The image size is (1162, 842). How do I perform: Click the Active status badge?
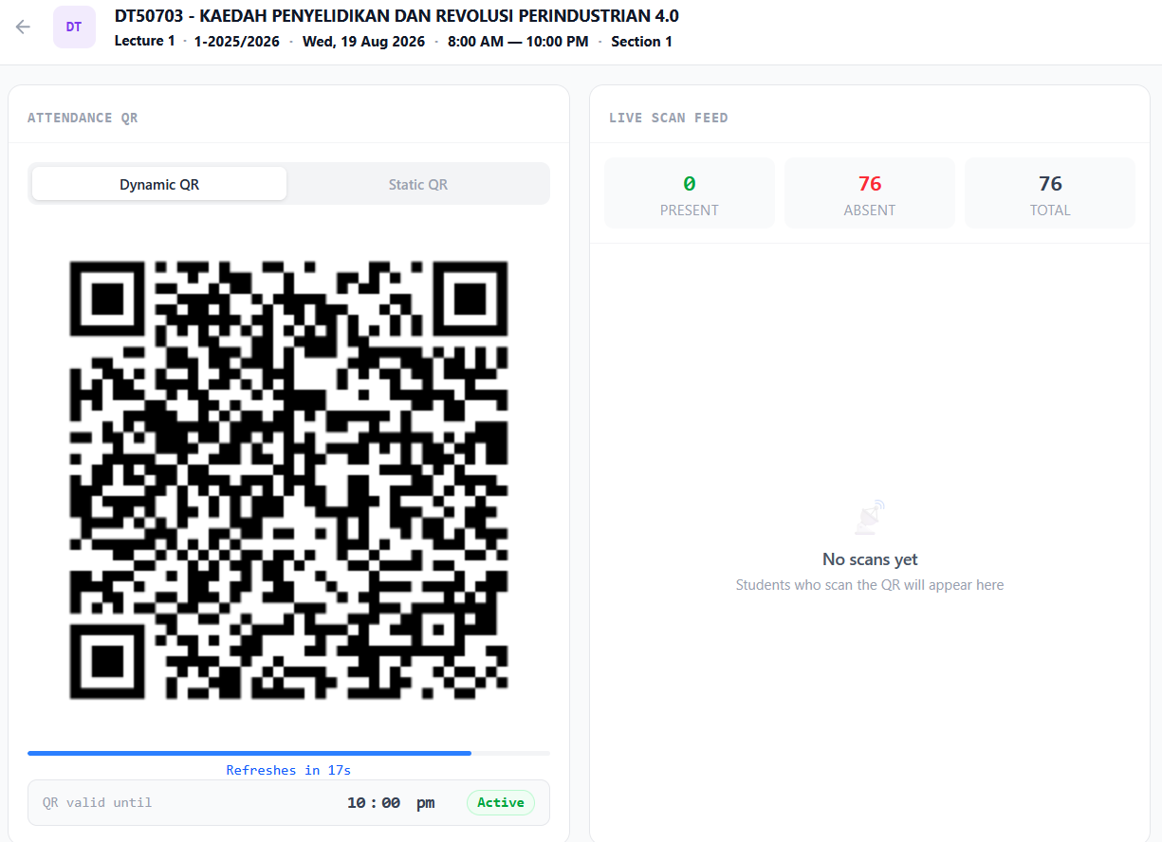[x=501, y=803]
